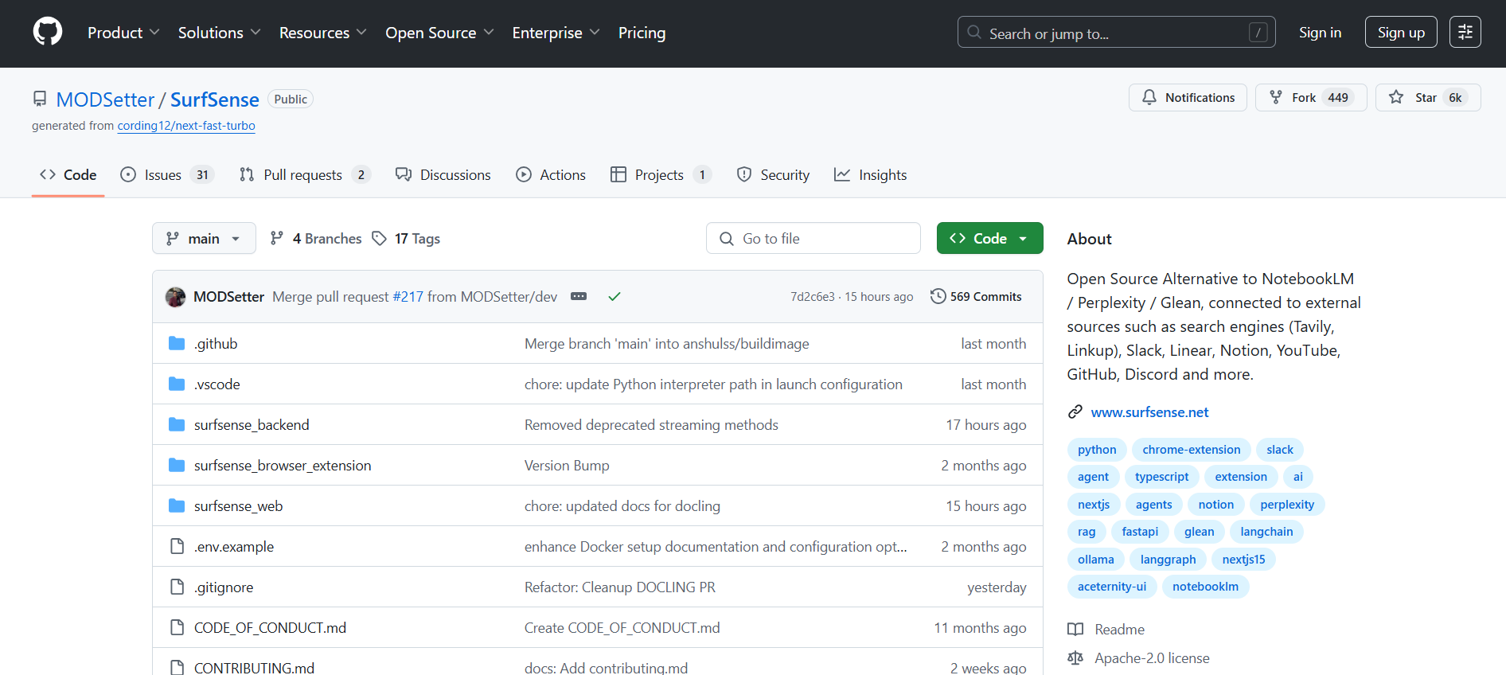The image size is (1506, 675).
Task: Open the 'Refactor: Cleanup DOCLING PR' commit
Action: point(620,587)
